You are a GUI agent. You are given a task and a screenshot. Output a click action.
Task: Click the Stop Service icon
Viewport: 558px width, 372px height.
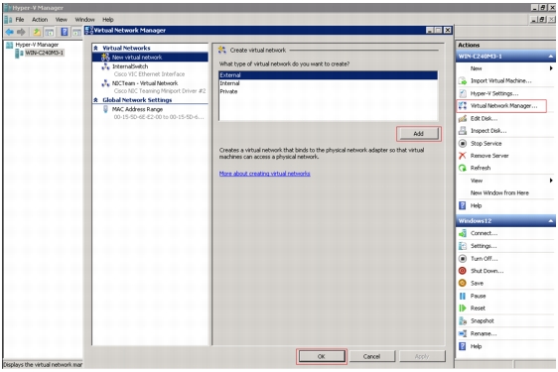(463, 143)
